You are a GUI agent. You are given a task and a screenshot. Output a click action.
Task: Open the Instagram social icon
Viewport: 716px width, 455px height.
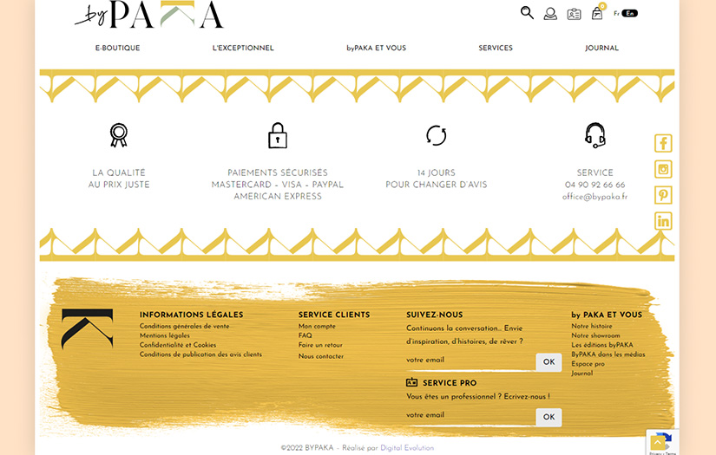663,169
